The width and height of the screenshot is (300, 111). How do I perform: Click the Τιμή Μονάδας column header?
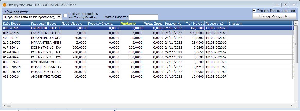pos(195,23)
